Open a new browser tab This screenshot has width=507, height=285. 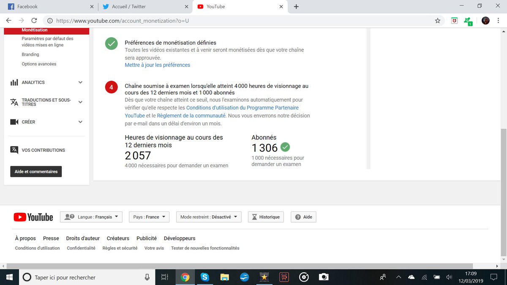[x=296, y=6]
